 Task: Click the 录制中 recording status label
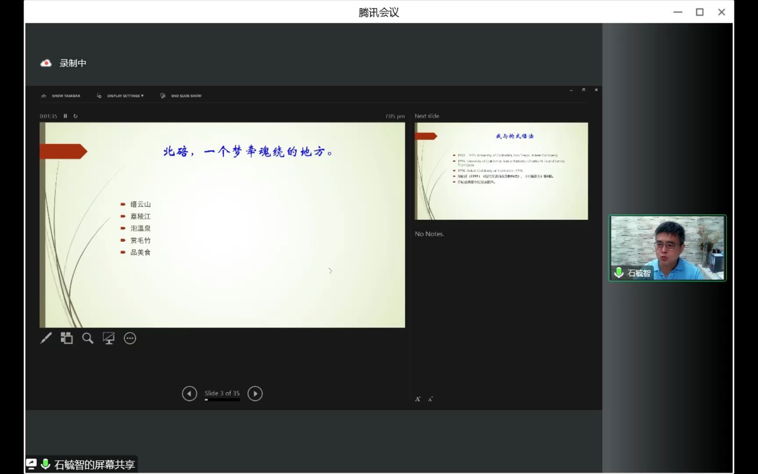pos(73,63)
